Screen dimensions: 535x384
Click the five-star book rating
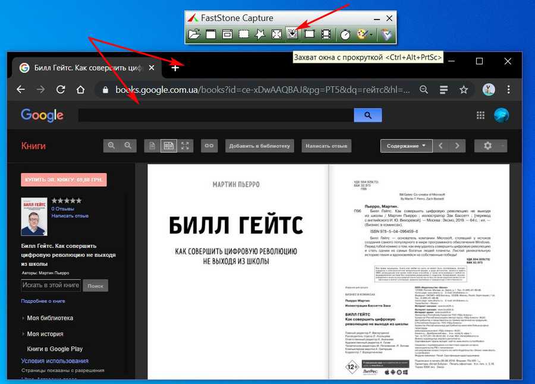coord(67,201)
